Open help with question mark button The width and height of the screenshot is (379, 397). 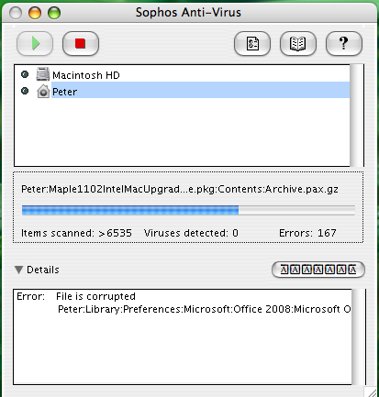(x=344, y=43)
